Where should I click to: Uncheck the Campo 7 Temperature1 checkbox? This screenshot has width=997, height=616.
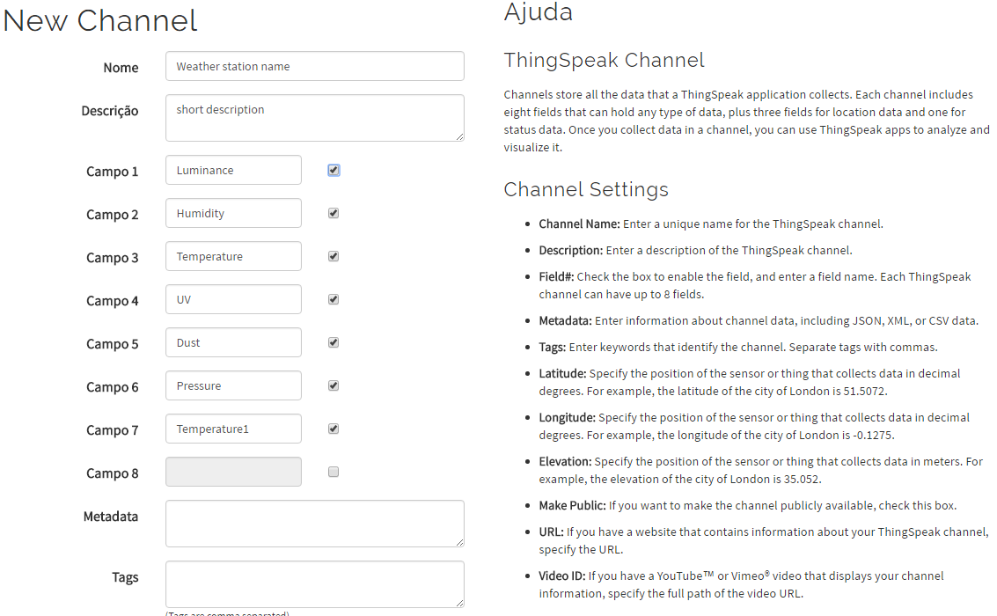334,429
